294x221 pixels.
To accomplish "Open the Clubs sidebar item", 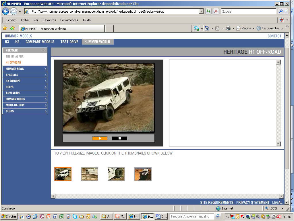I will (25, 111).
